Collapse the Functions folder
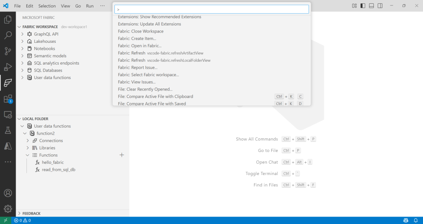Screen dimensions: 423x224 pyautogui.click(x=28, y=155)
